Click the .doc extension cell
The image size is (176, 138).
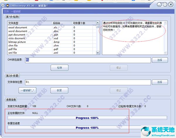tap(56, 31)
